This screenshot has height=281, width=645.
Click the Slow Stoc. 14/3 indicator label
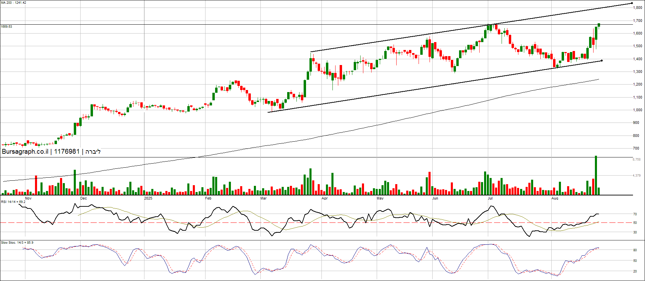point(17,243)
